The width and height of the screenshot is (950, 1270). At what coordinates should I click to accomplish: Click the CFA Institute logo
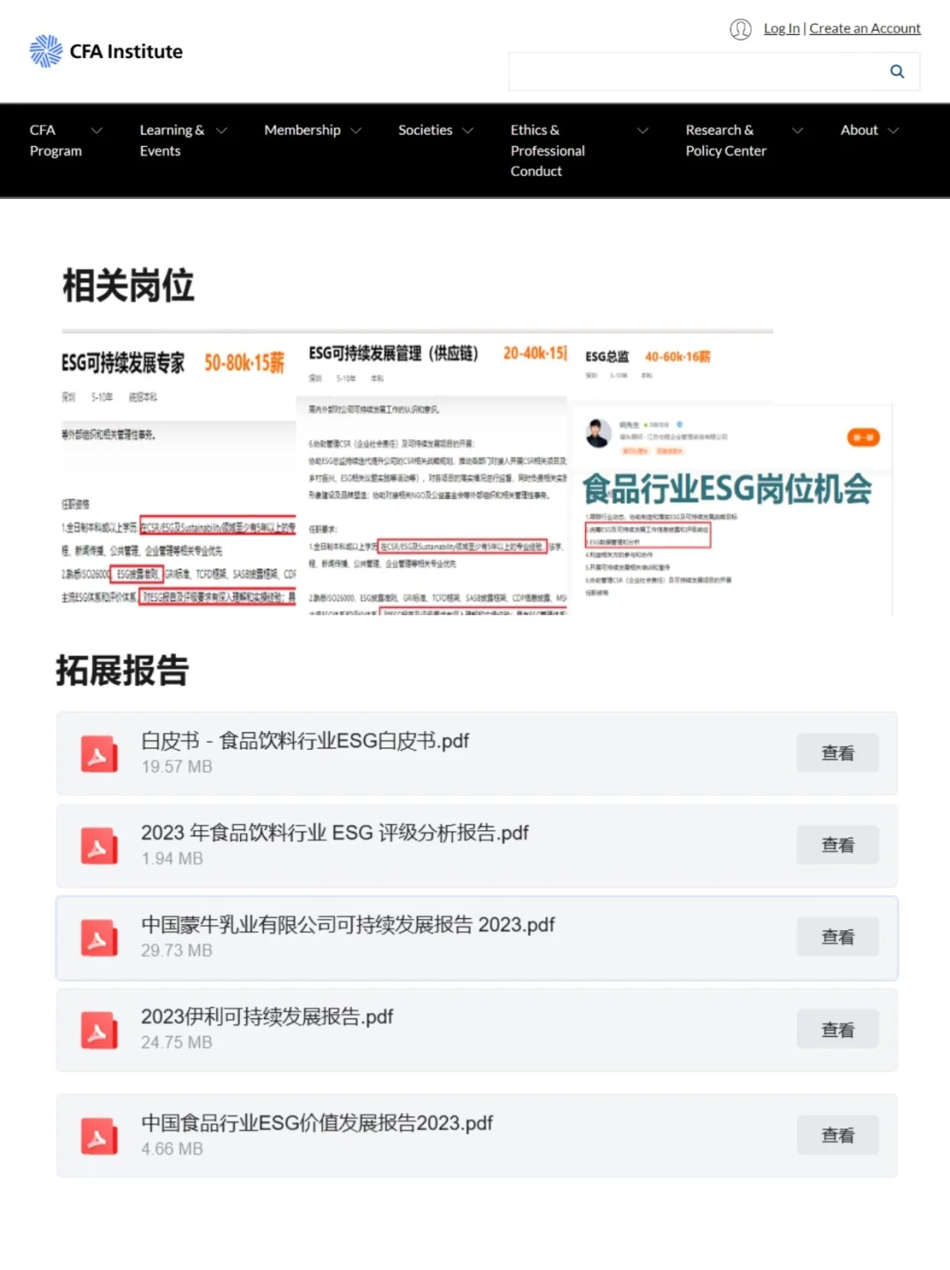(x=106, y=51)
